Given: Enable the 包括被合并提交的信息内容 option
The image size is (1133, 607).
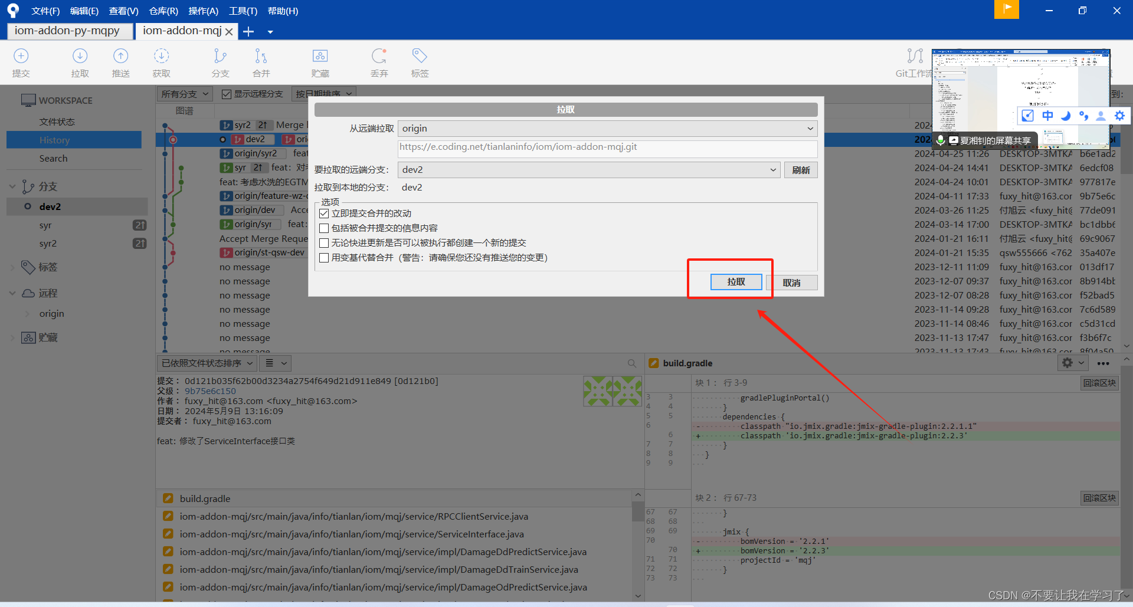Looking at the screenshot, I should pyautogui.click(x=324, y=228).
